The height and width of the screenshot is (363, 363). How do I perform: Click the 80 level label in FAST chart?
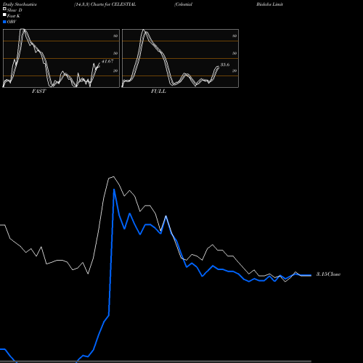click(115, 36)
